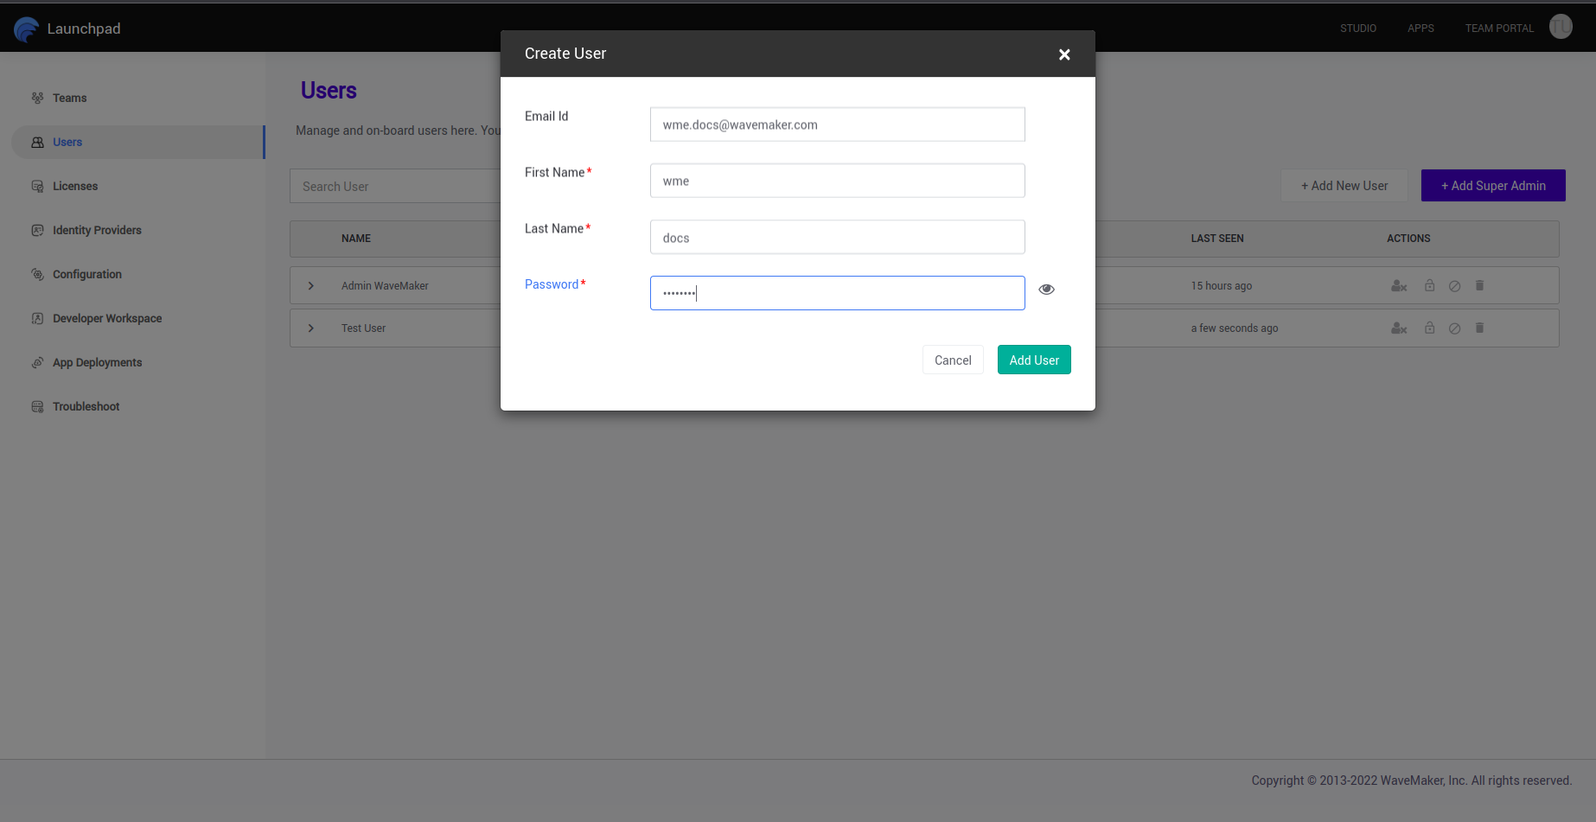The image size is (1596, 822).
Task: Click the Launchpad logo
Action: [67, 28]
